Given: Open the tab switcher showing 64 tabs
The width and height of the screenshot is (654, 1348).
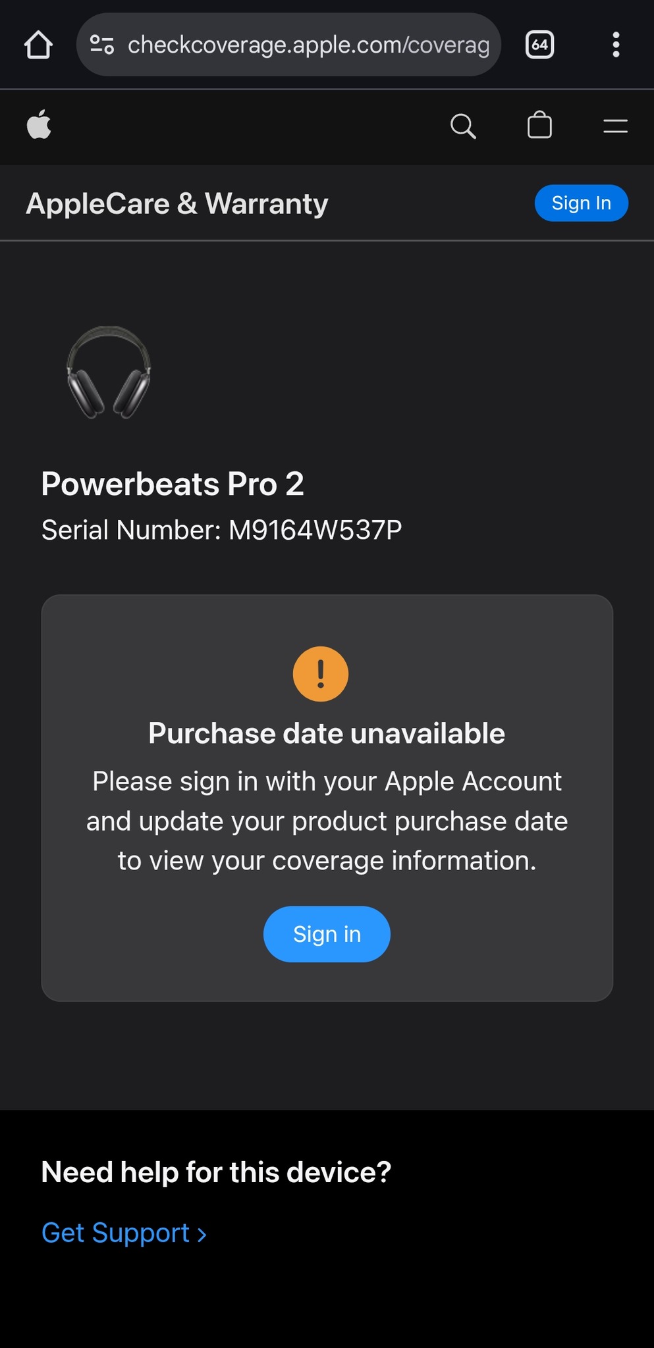Looking at the screenshot, I should coord(539,45).
